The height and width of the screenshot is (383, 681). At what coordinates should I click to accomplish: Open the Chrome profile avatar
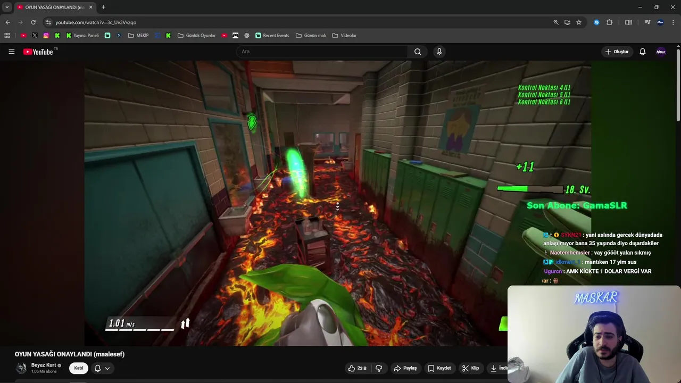point(660,22)
